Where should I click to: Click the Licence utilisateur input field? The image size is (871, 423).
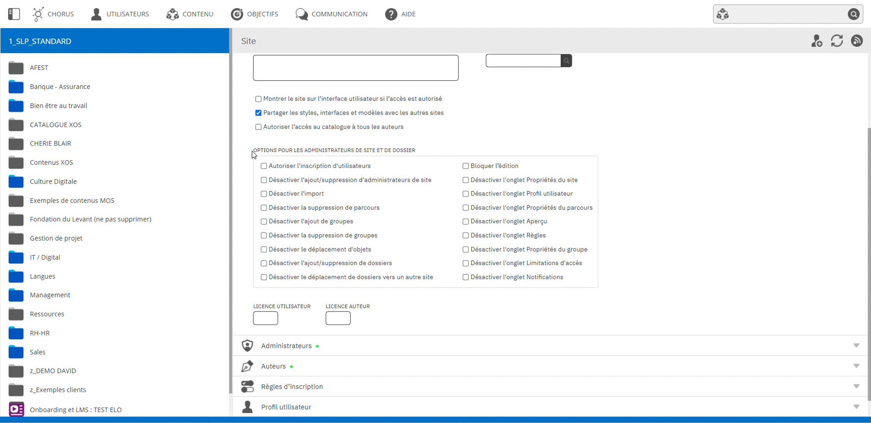pos(265,318)
